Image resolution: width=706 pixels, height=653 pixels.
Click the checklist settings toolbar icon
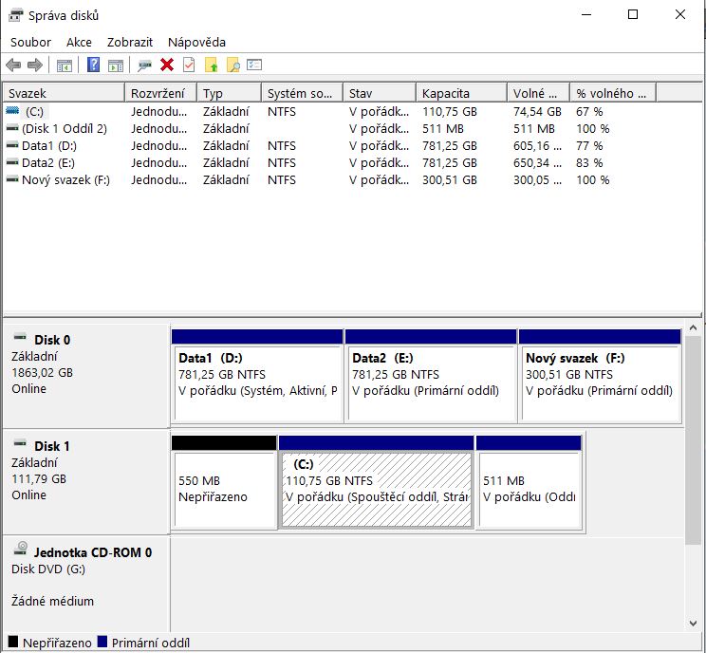254,65
